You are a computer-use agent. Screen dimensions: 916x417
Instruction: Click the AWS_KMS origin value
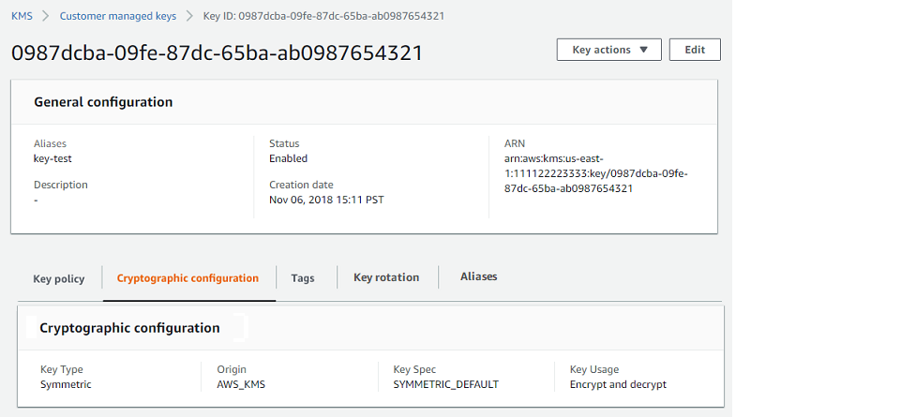(x=242, y=384)
